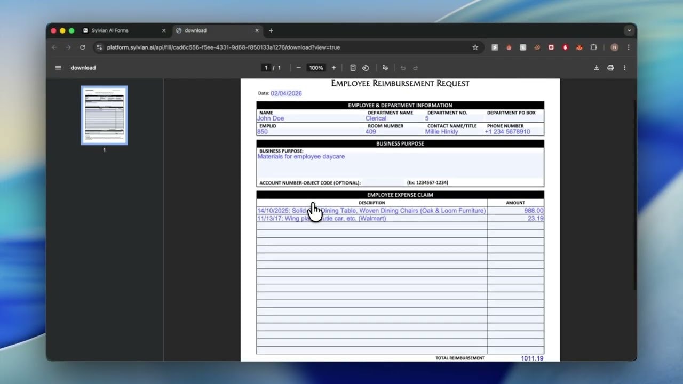Click the 988.00 amount cell
This screenshot has width=683, height=384.
(x=515, y=211)
